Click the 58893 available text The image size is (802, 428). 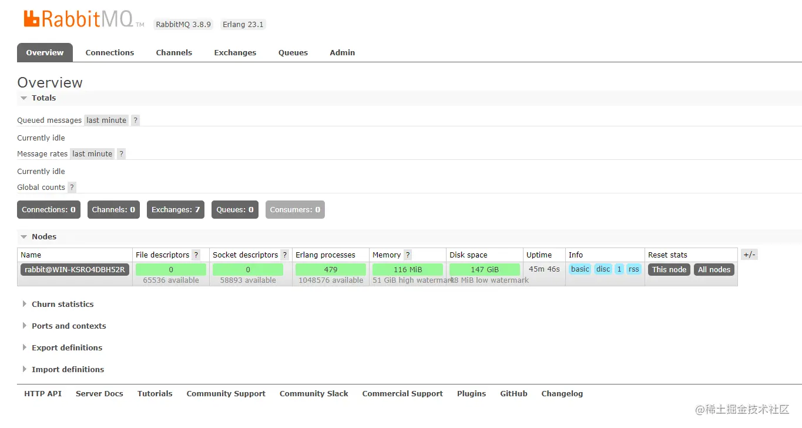248,280
